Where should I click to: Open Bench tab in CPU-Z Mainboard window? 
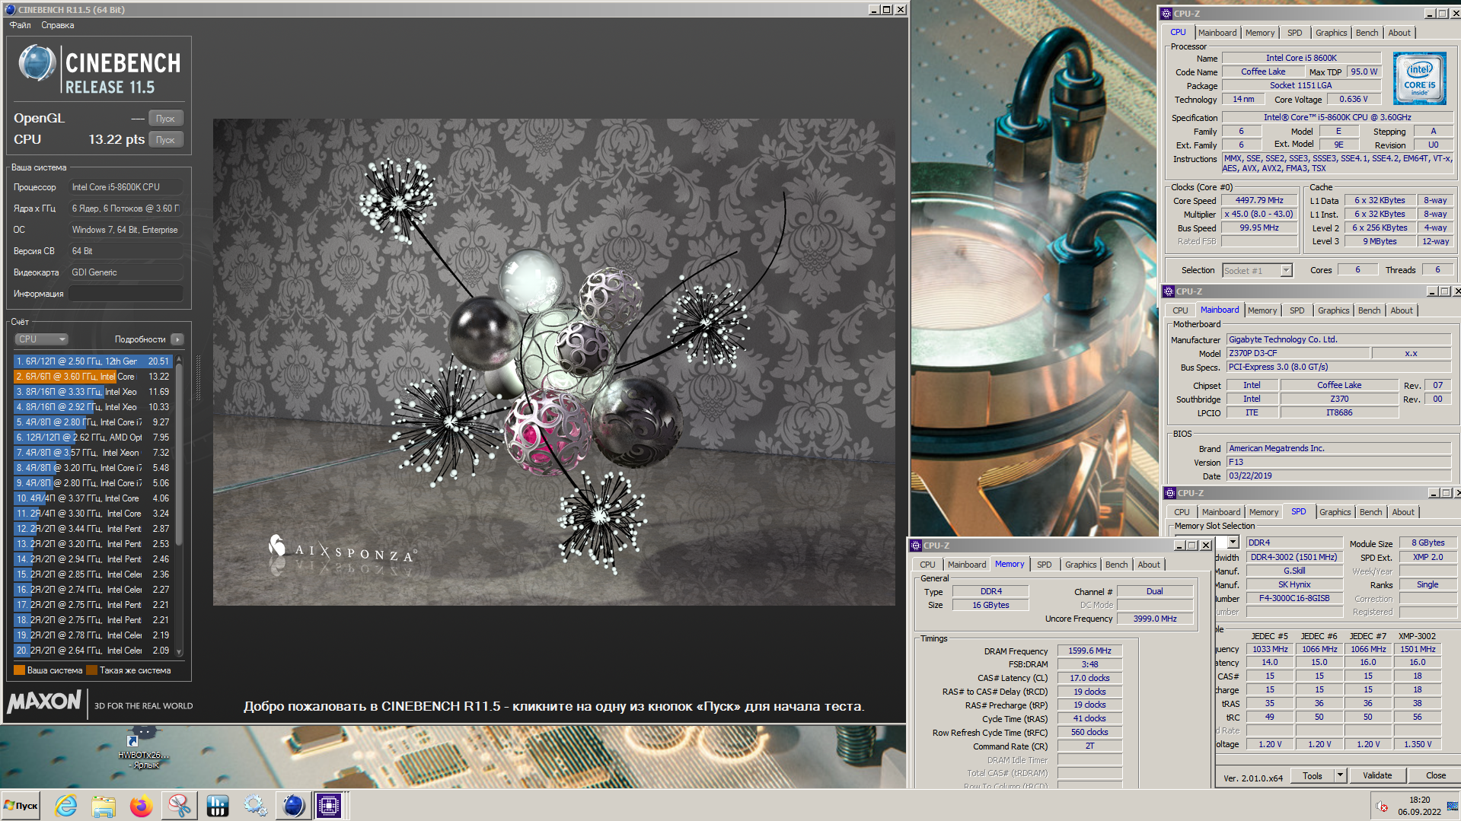click(x=1369, y=310)
